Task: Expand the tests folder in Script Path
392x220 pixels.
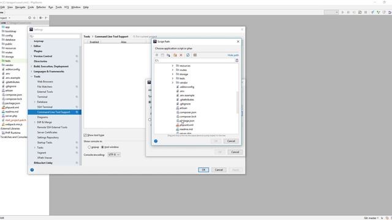Action: (x=173, y=79)
